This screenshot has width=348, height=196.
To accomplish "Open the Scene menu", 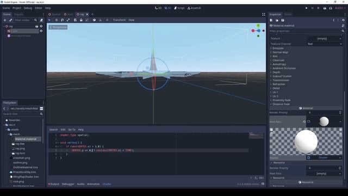I will click(x=6, y=8).
